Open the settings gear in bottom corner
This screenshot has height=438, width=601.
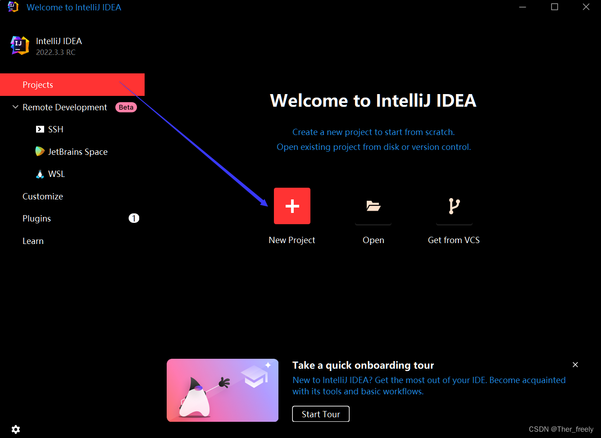[x=16, y=429]
